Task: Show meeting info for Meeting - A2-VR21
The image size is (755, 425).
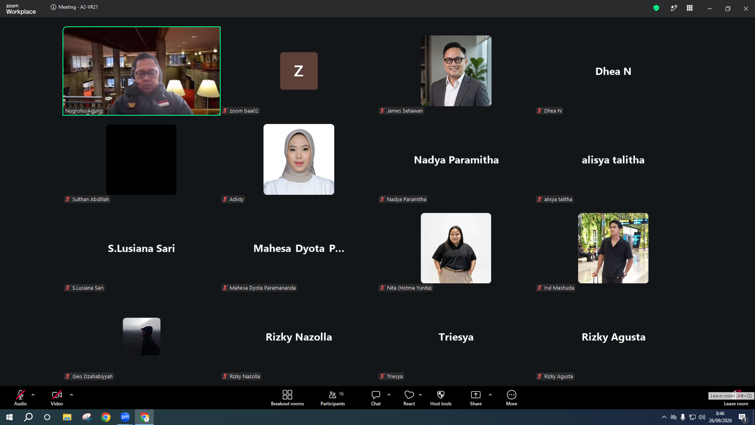Action: click(x=53, y=7)
